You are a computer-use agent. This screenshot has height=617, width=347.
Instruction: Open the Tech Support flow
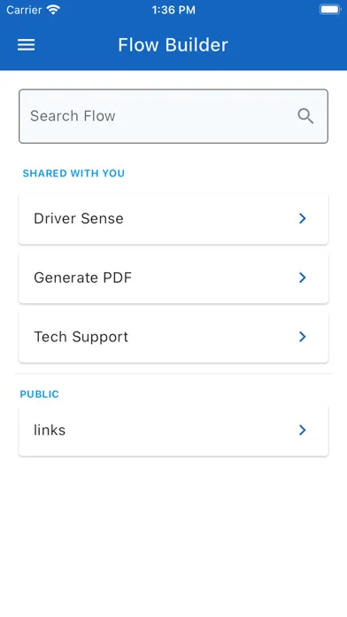tap(173, 337)
